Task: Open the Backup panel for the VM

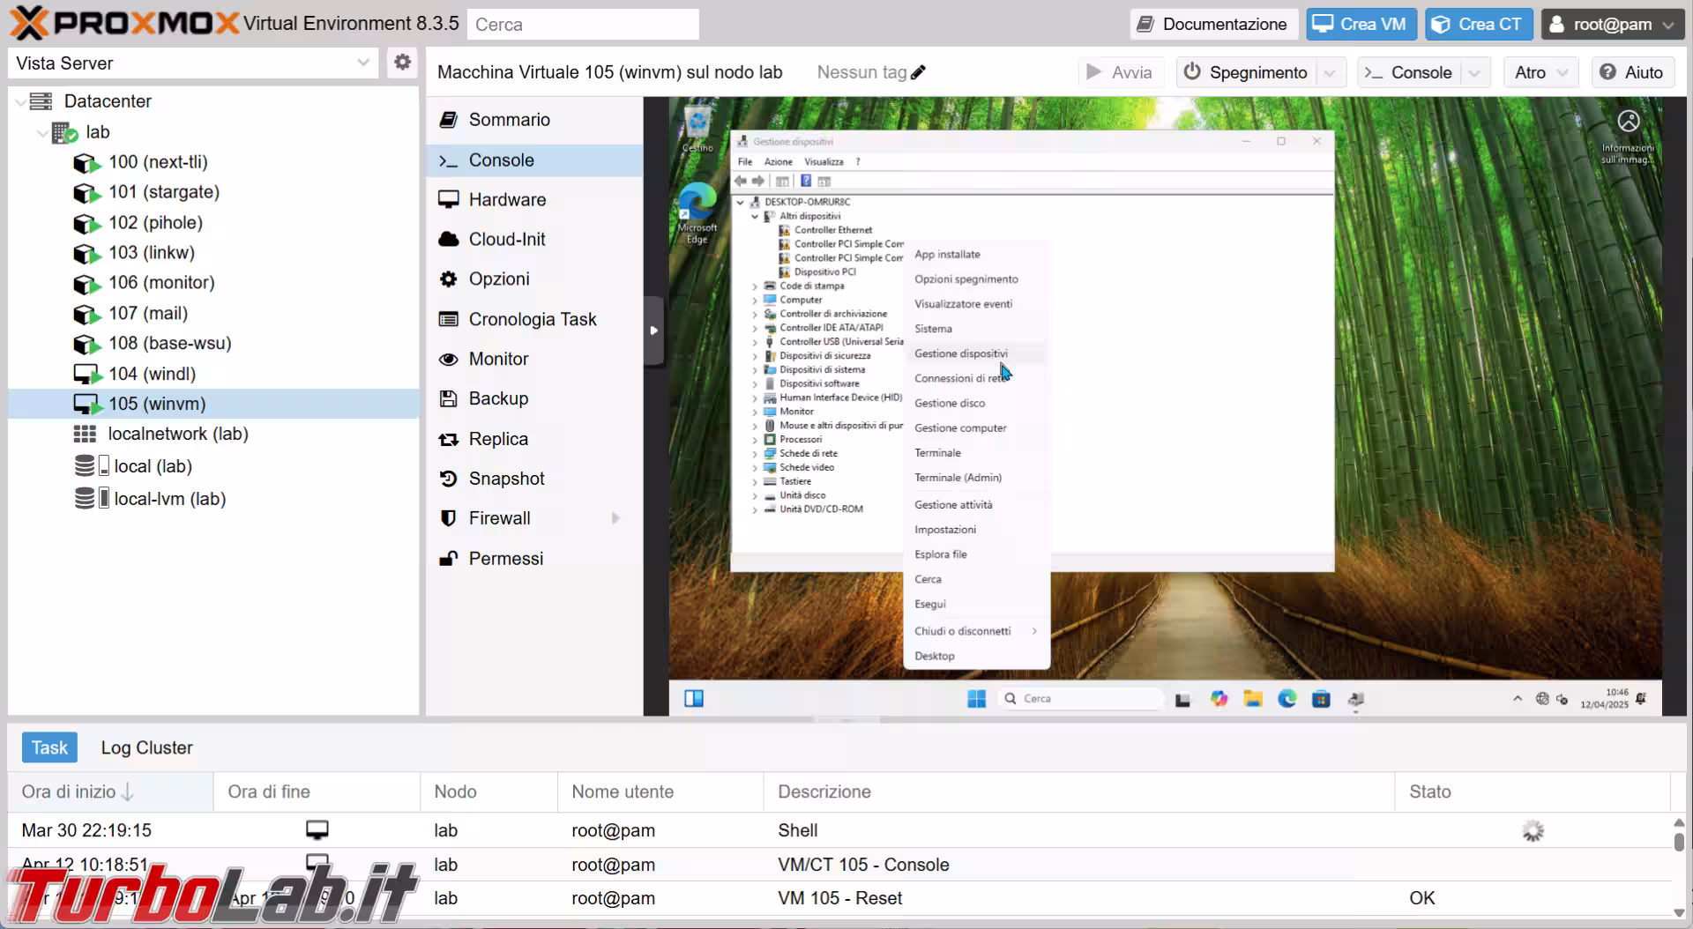Action: pyautogui.click(x=498, y=398)
